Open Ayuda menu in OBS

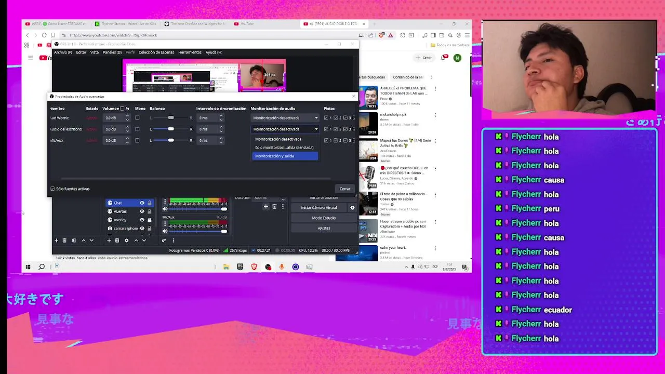[214, 52]
